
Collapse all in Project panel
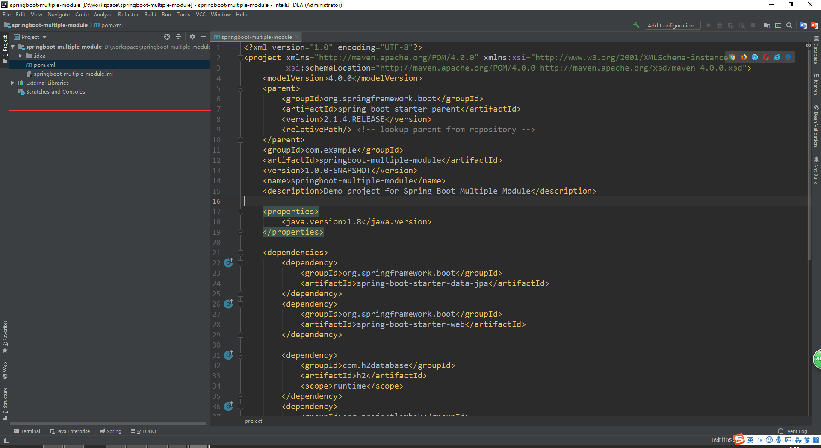pyautogui.click(x=178, y=37)
